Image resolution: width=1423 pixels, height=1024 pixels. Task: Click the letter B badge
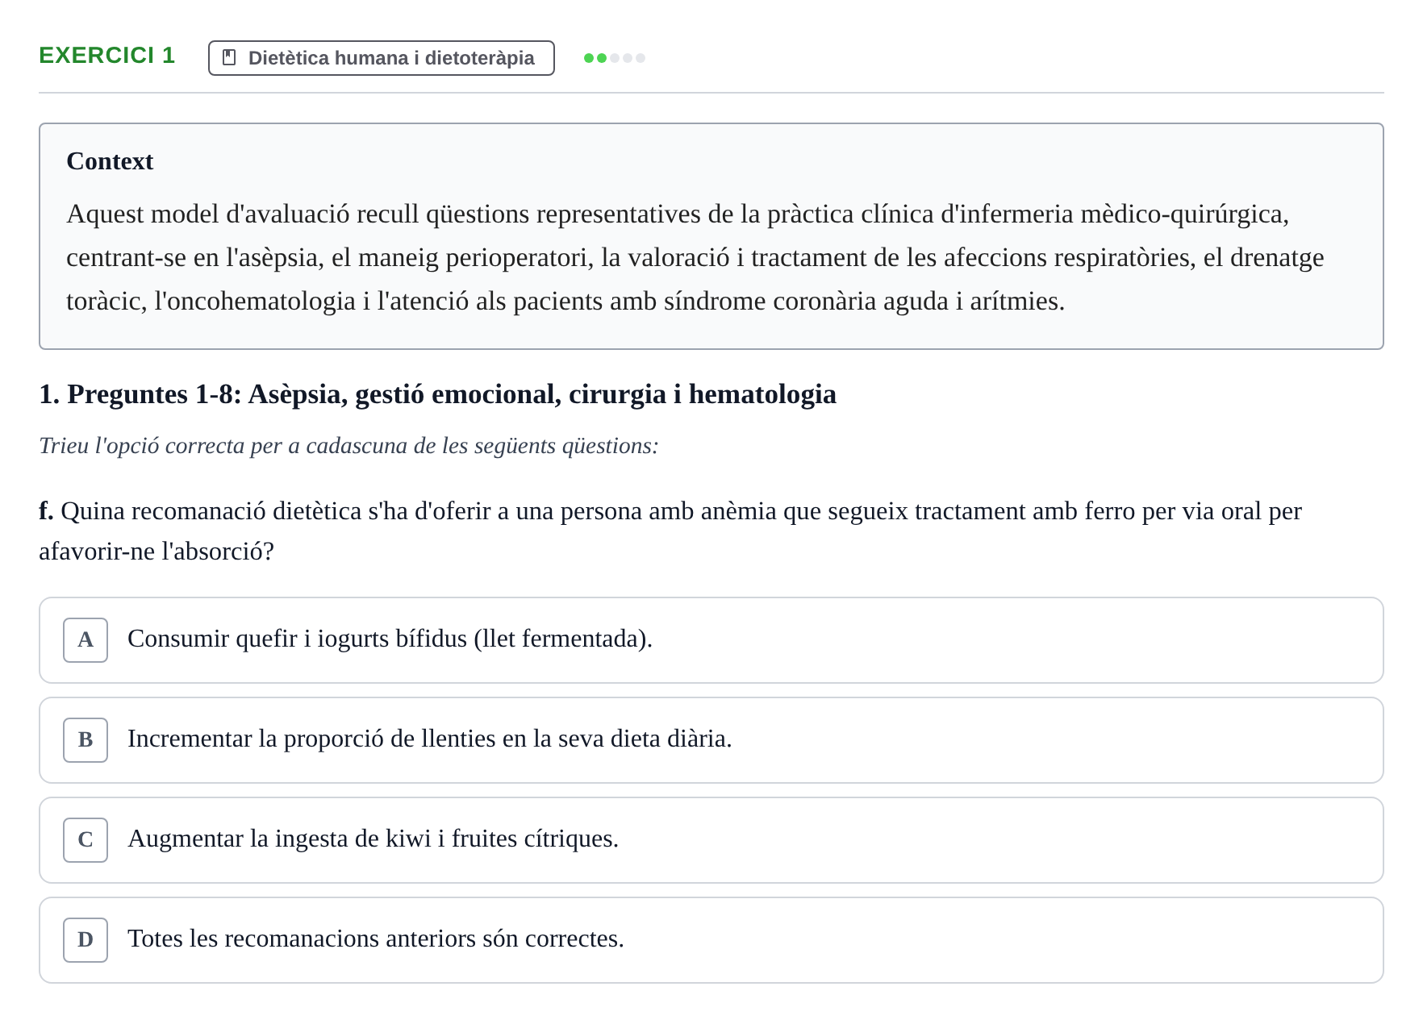click(x=86, y=740)
